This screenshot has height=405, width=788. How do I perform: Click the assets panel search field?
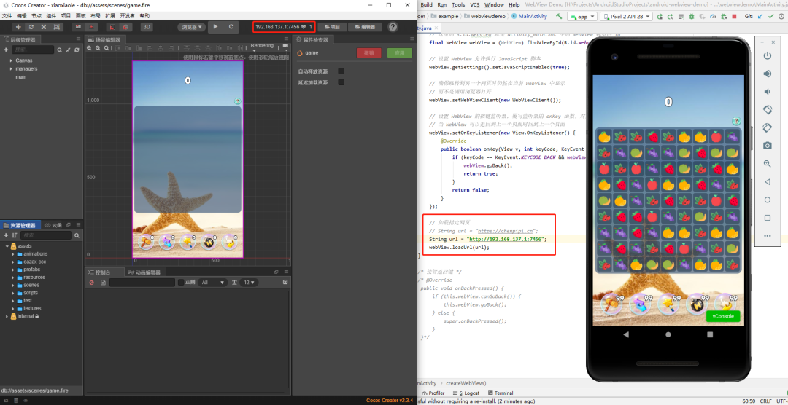pos(47,235)
